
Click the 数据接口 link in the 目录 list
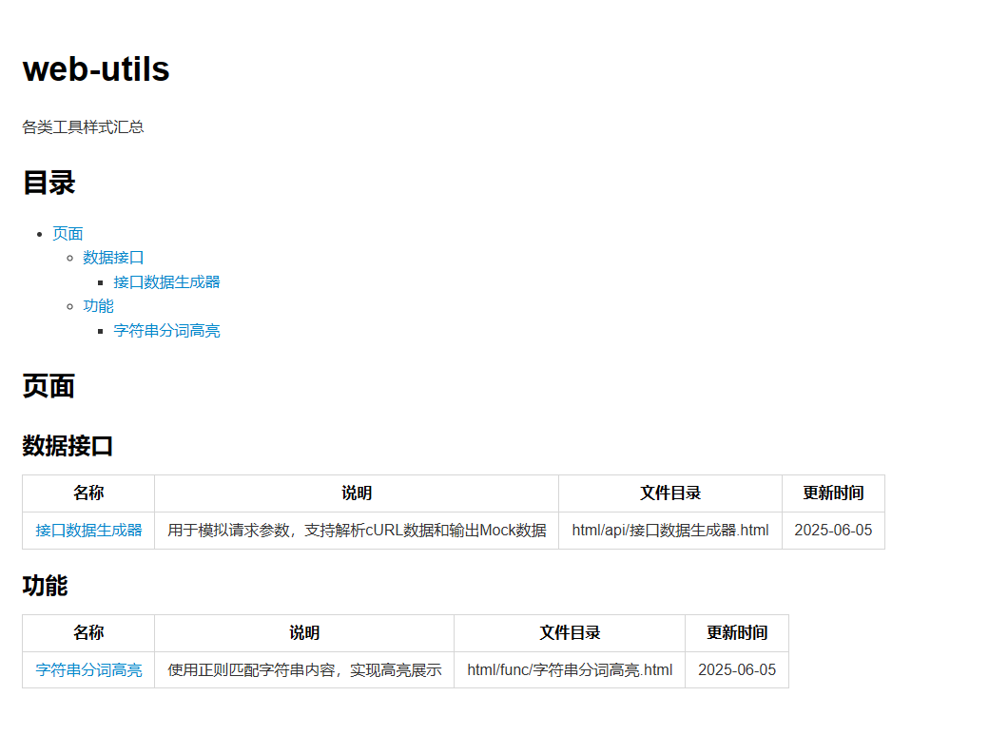coord(113,257)
